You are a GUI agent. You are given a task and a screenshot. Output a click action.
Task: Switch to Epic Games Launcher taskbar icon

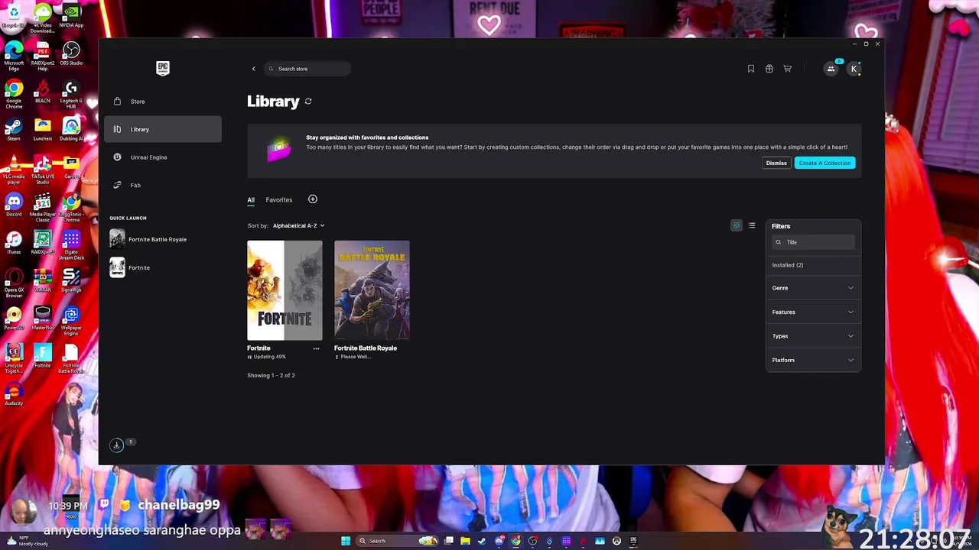(633, 541)
